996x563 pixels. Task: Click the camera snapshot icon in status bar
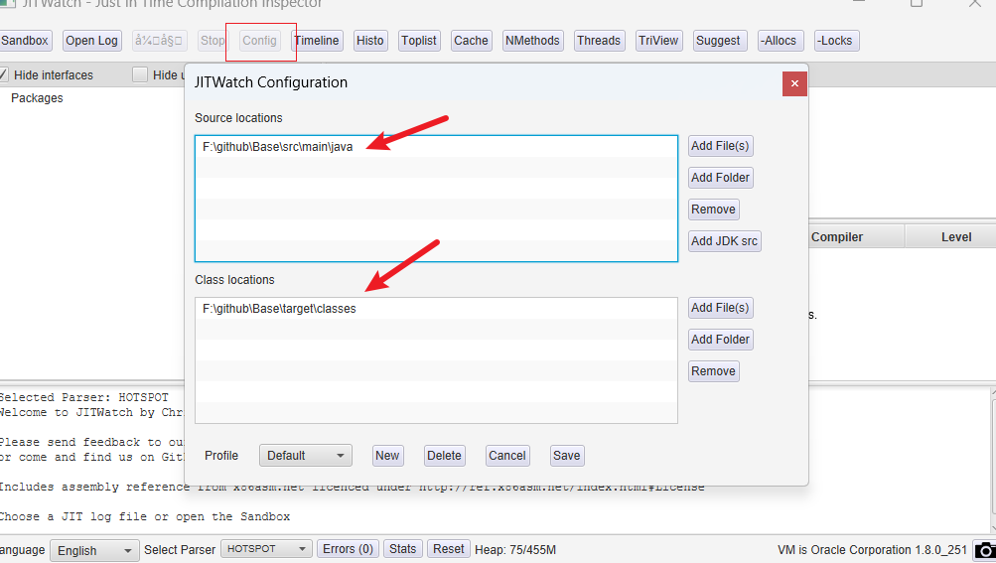coord(984,550)
